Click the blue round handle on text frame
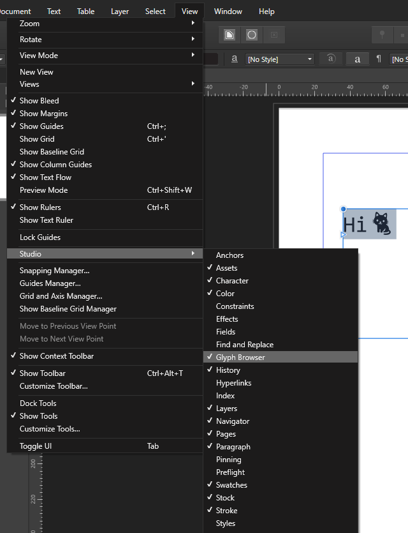408x533 pixels. (x=343, y=209)
